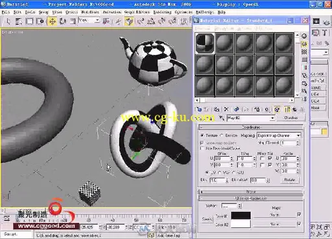Click the Swap colors button
332x239 pixels.
tap(207, 219)
